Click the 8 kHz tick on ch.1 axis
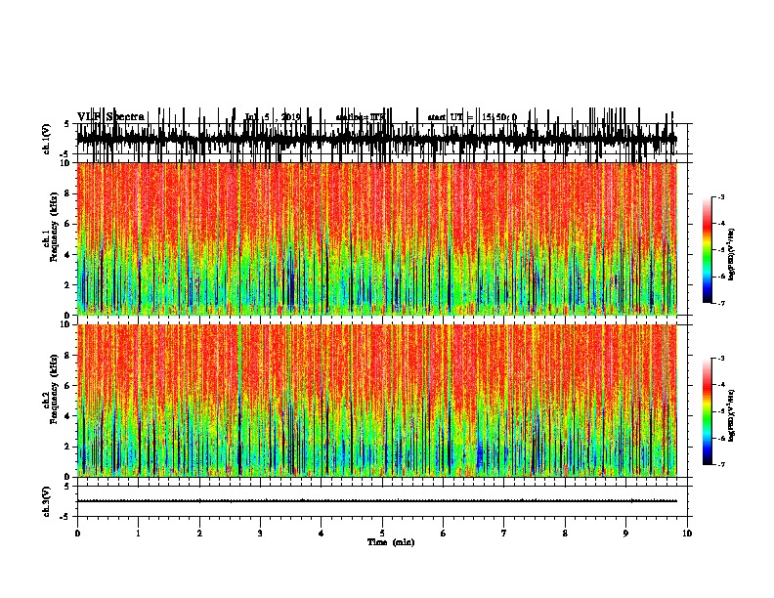This screenshot has width=774, height=598. pyautogui.click(x=67, y=193)
